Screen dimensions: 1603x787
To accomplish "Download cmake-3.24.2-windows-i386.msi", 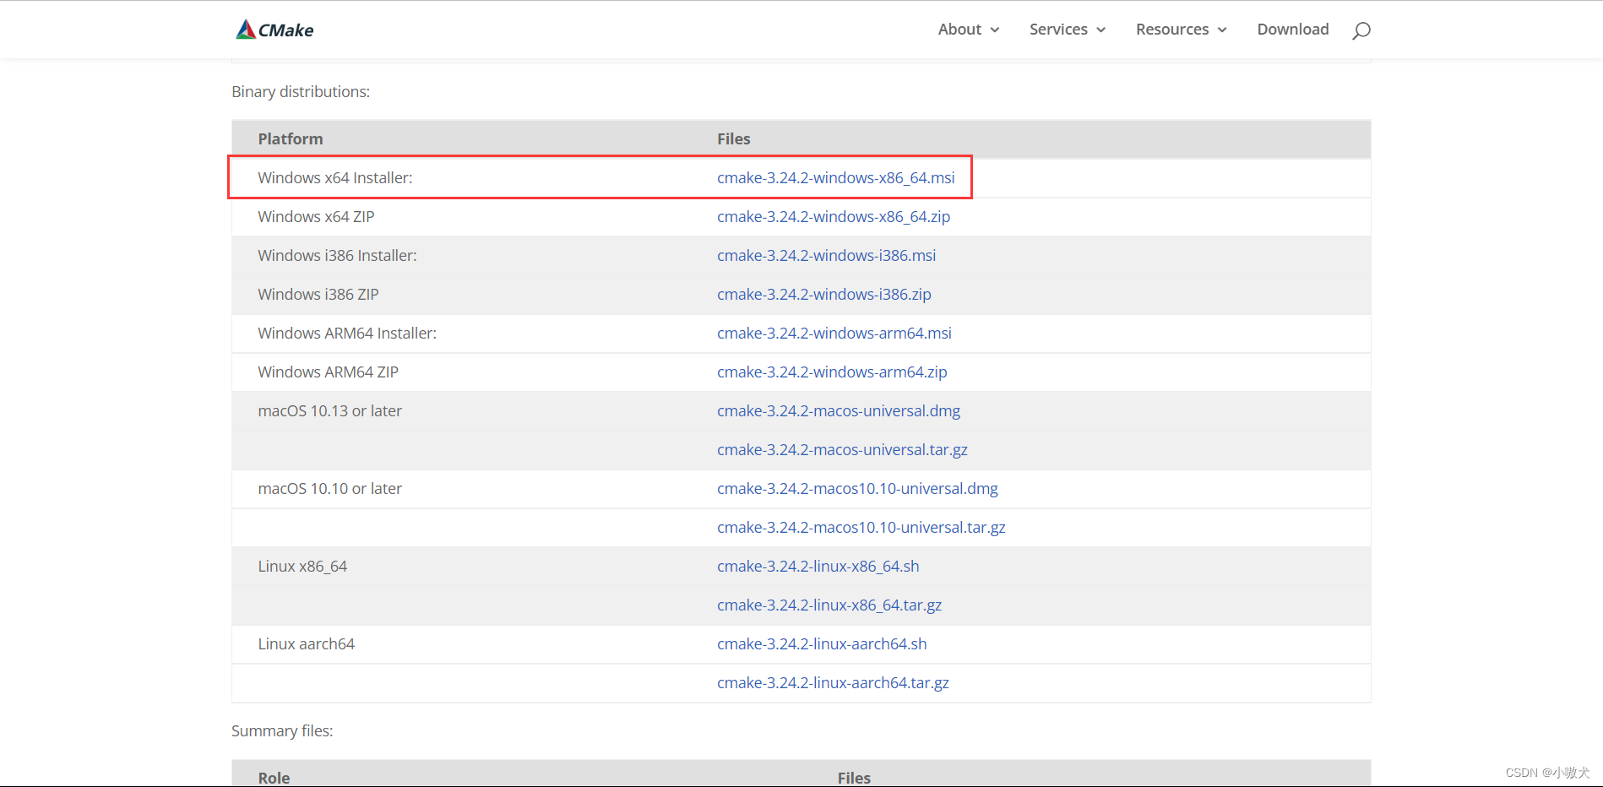I will point(827,256).
